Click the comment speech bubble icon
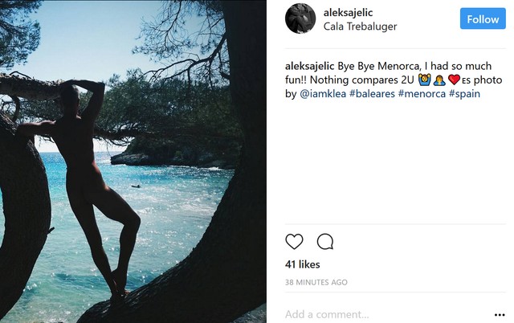This screenshot has height=323, width=514. [325, 241]
